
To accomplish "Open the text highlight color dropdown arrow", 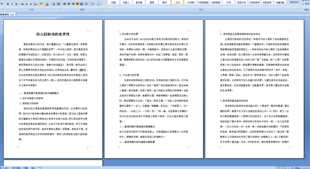I will (x=44, y=4).
